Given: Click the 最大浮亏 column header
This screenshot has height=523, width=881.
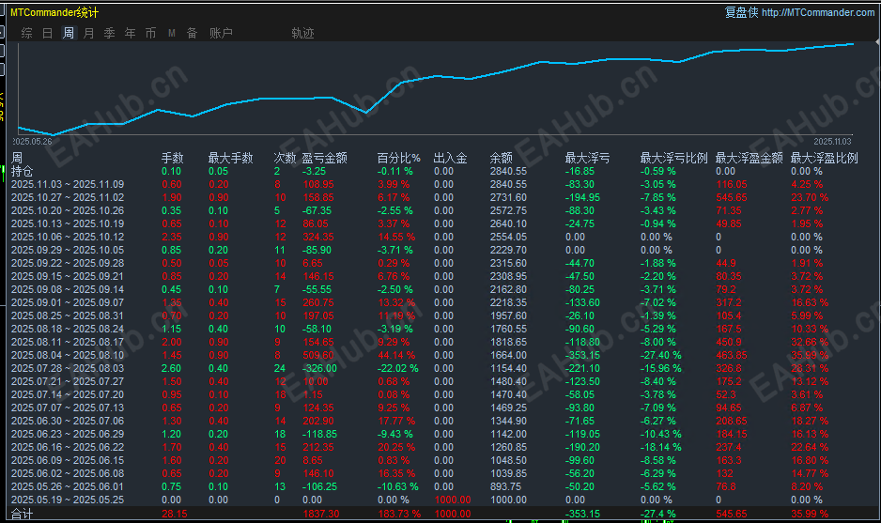Looking at the screenshot, I should click(x=587, y=159).
